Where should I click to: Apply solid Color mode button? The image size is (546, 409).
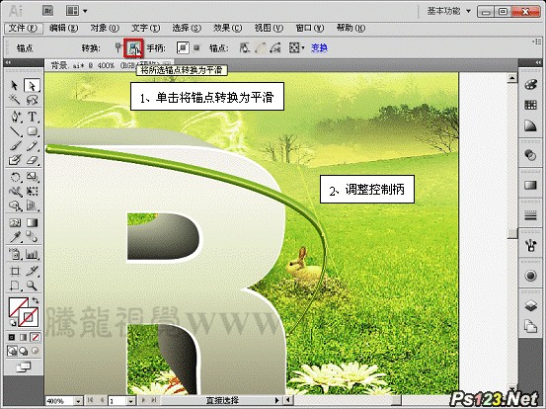pos(12,337)
